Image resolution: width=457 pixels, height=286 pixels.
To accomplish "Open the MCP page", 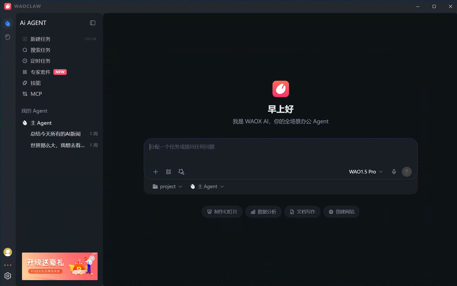I will point(60,94).
